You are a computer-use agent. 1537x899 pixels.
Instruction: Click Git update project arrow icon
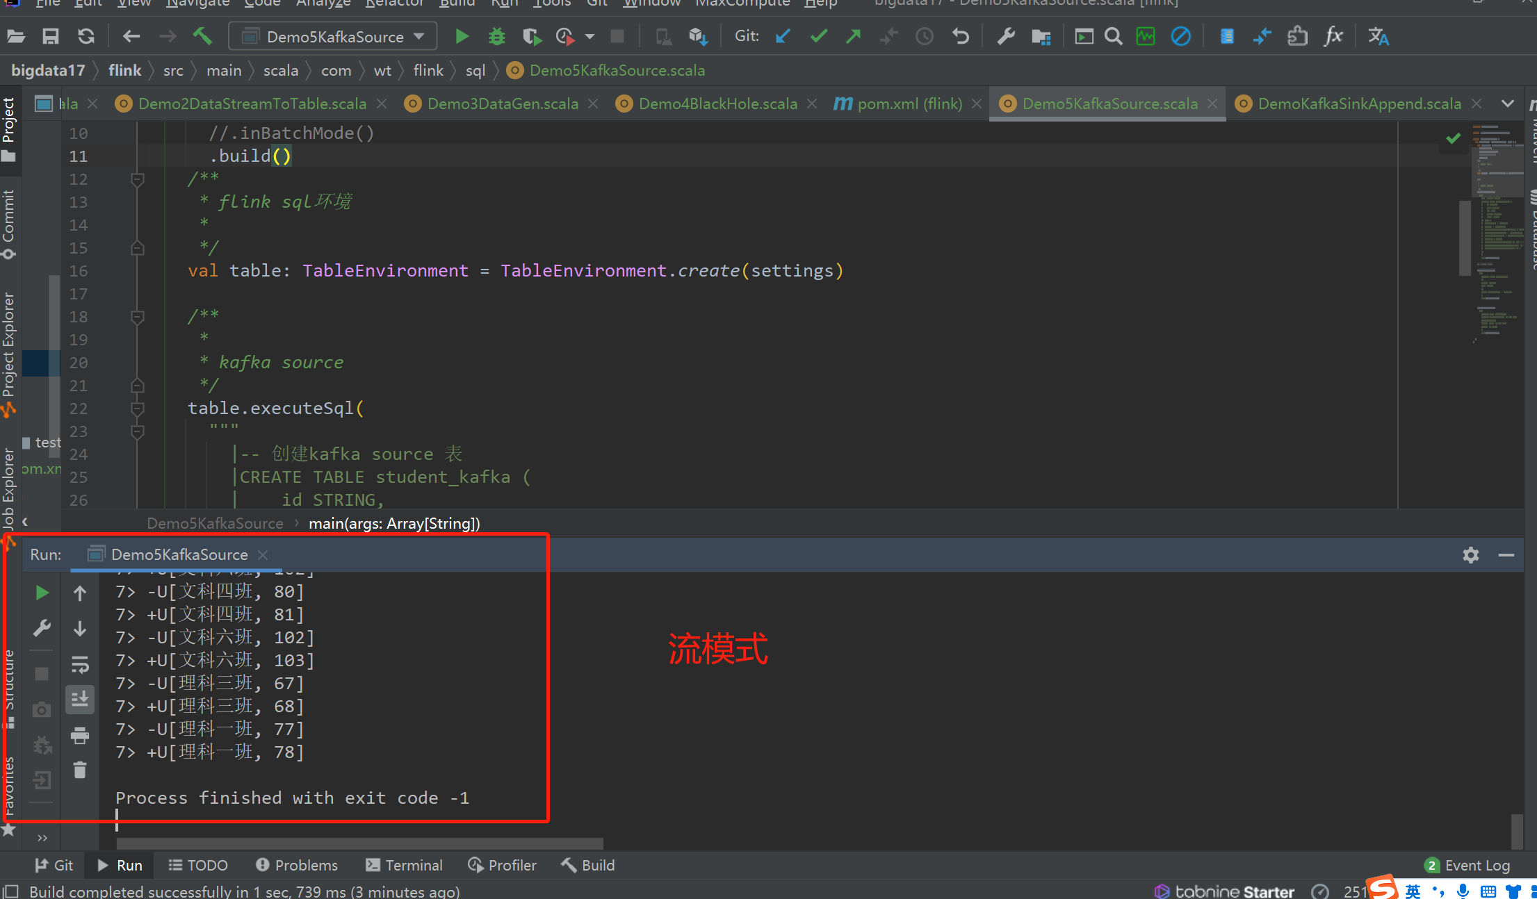point(783,36)
